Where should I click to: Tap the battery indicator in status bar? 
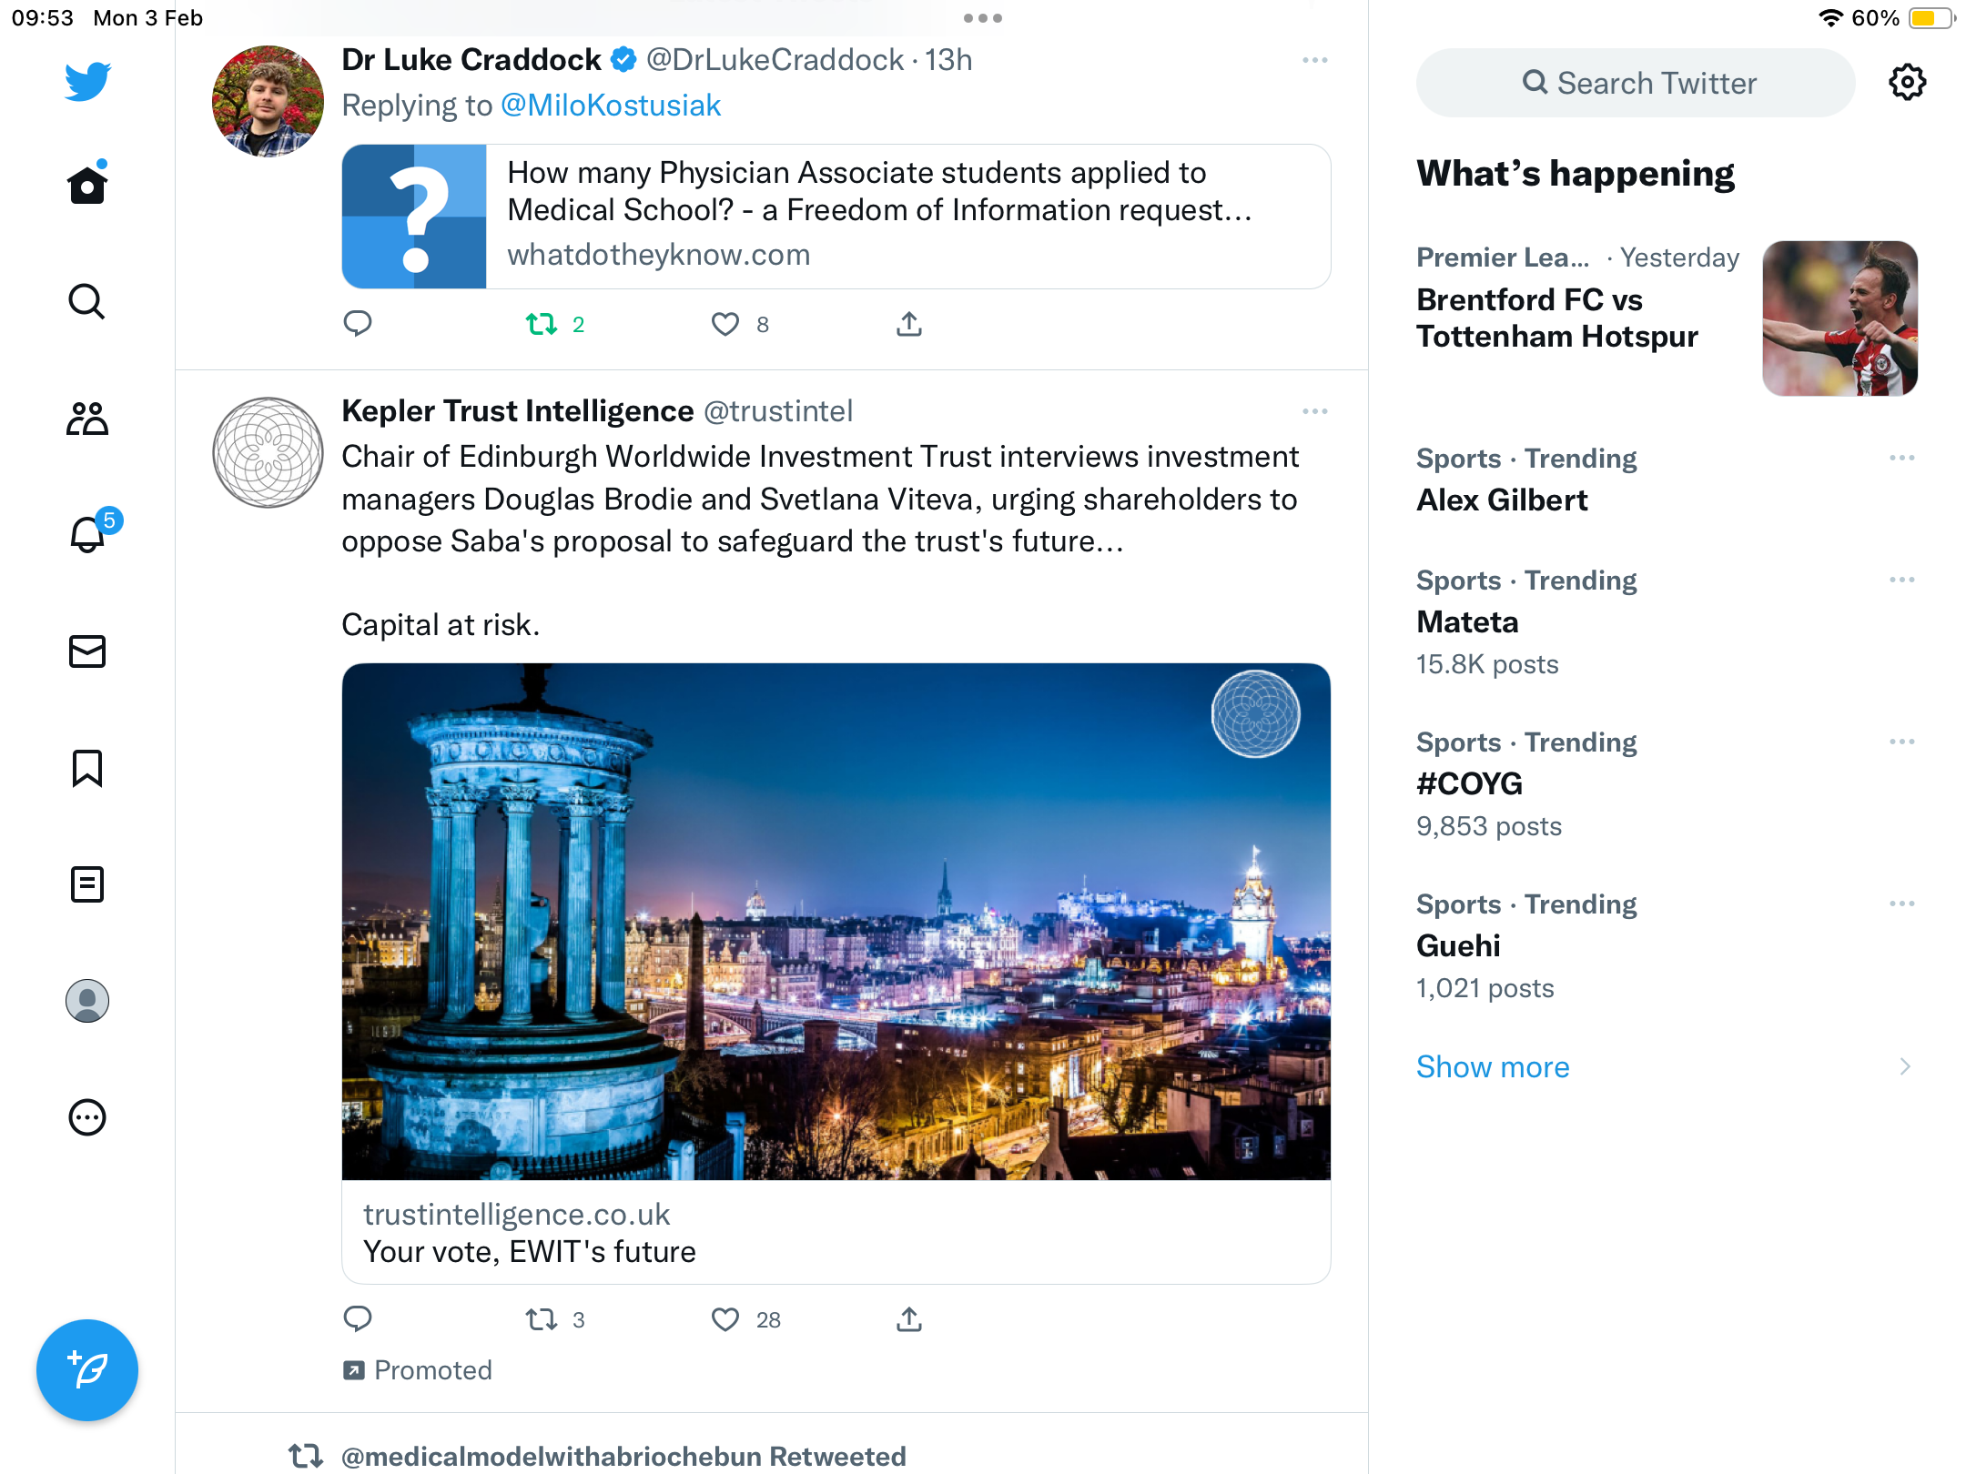click(x=1931, y=18)
